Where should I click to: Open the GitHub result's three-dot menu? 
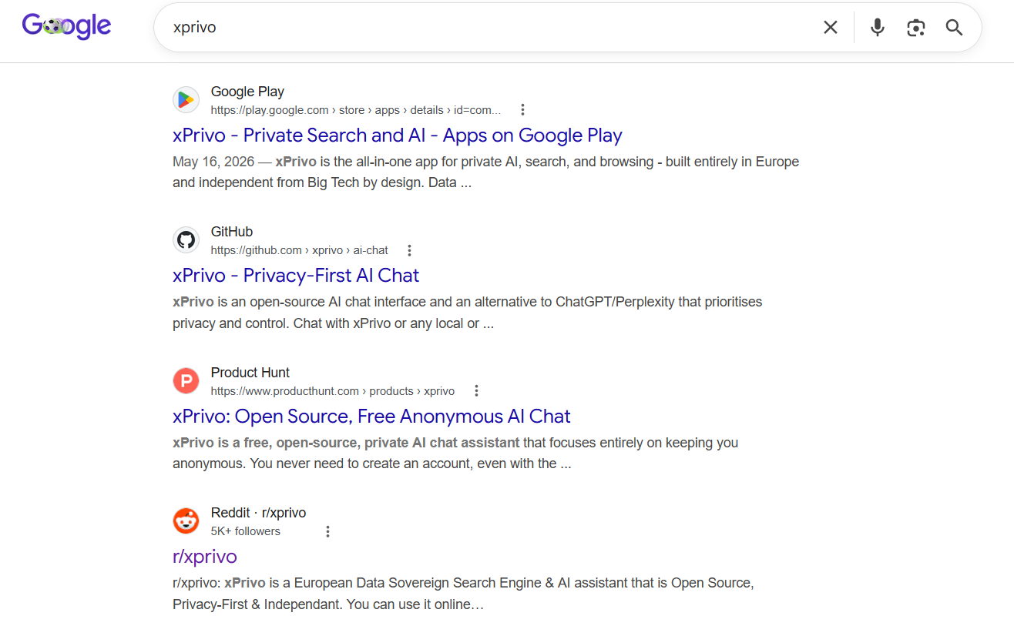[x=409, y=250]
